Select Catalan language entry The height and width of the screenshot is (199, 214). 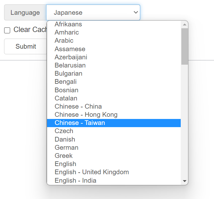[114, 98]
